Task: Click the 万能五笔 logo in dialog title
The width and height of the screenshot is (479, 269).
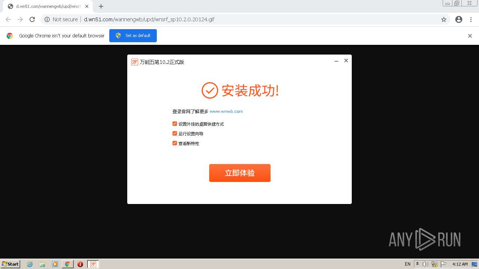Action: click(135, 62)
